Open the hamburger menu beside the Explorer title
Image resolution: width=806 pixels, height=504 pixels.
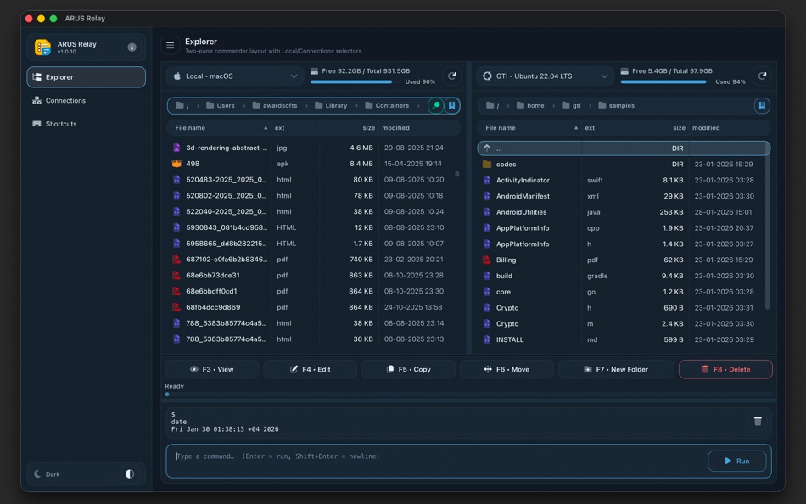[x=169, y=44]
